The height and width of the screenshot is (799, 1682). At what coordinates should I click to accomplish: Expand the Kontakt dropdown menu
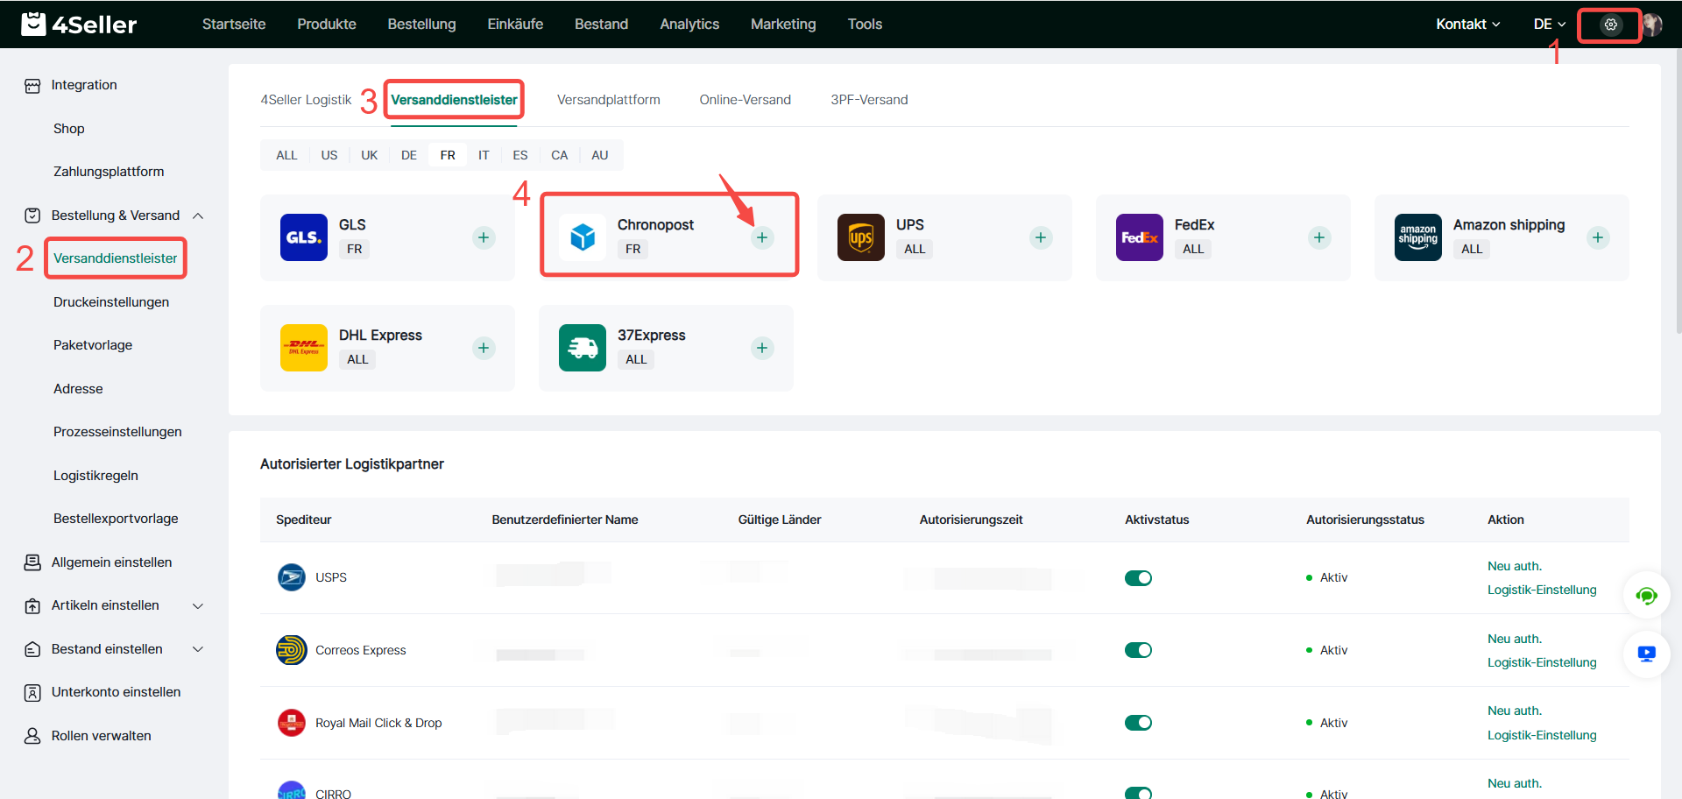point(1467,25)
